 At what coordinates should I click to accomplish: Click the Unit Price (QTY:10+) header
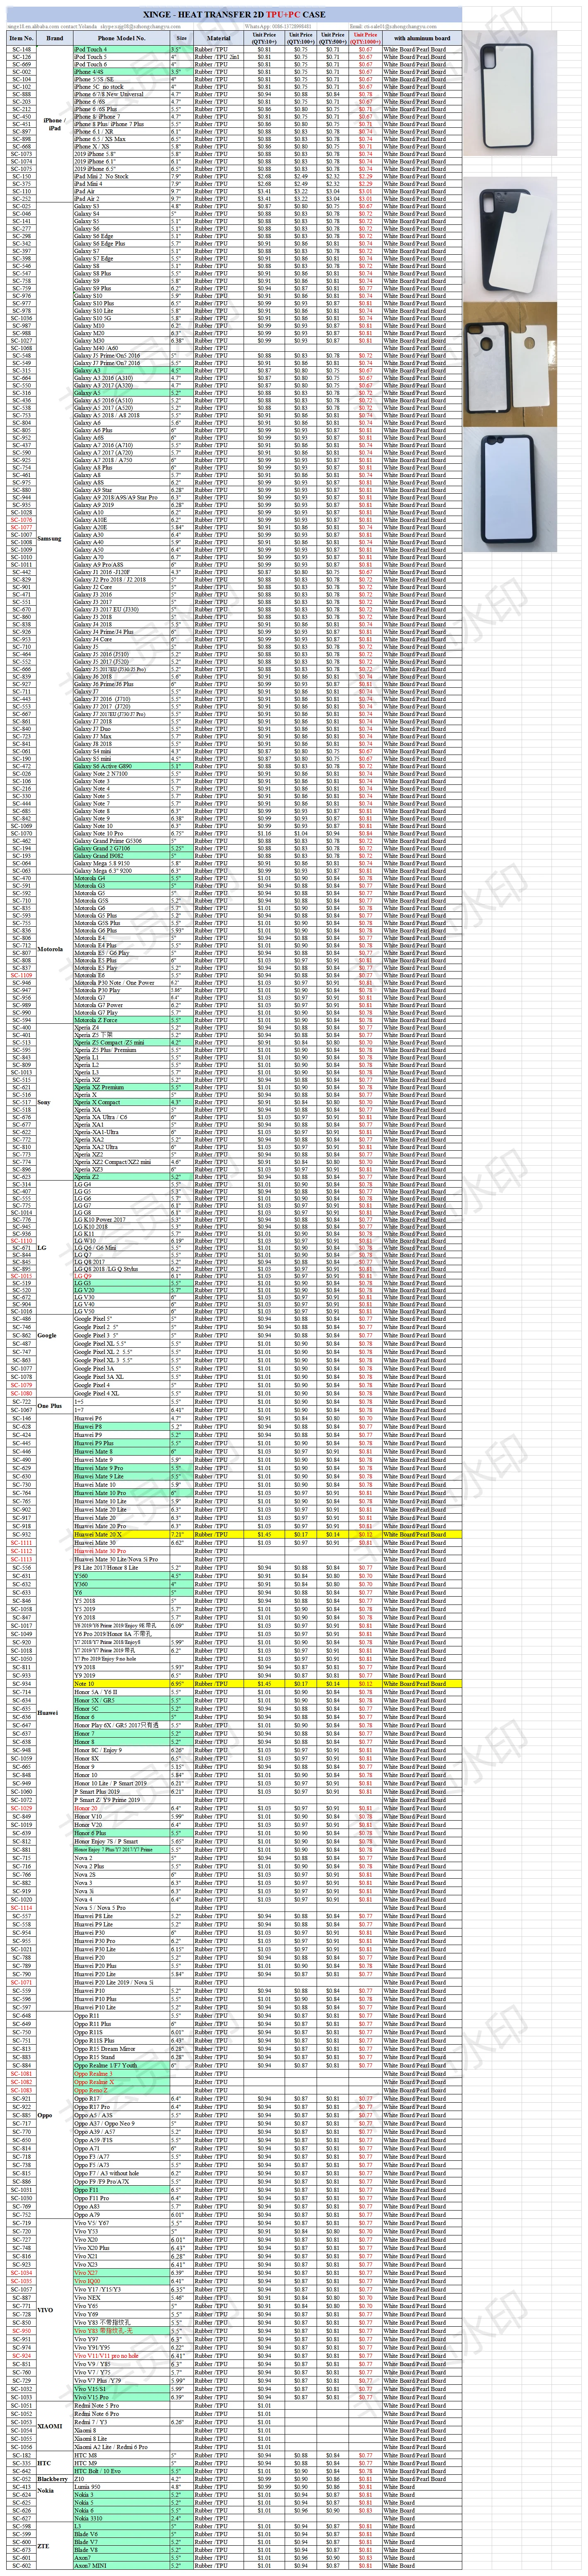point(264,38)
